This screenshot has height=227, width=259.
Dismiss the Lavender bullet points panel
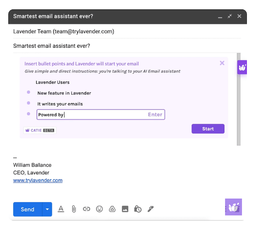click(222, 63)
